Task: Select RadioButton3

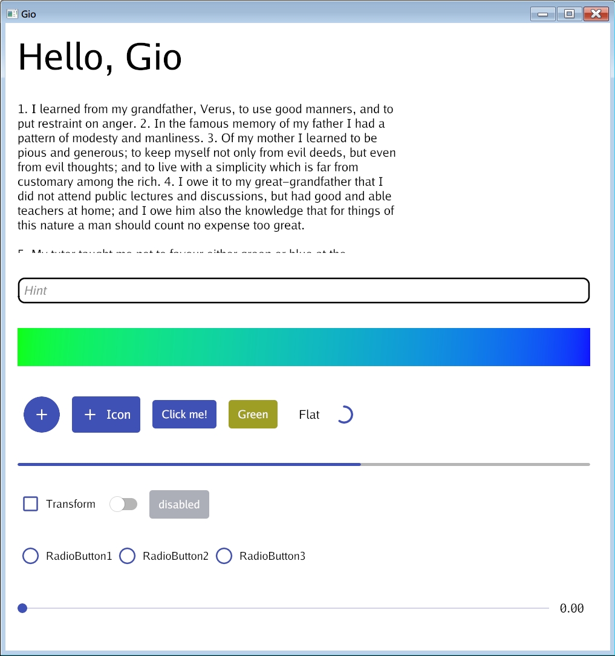Action: tap(224, 556)
